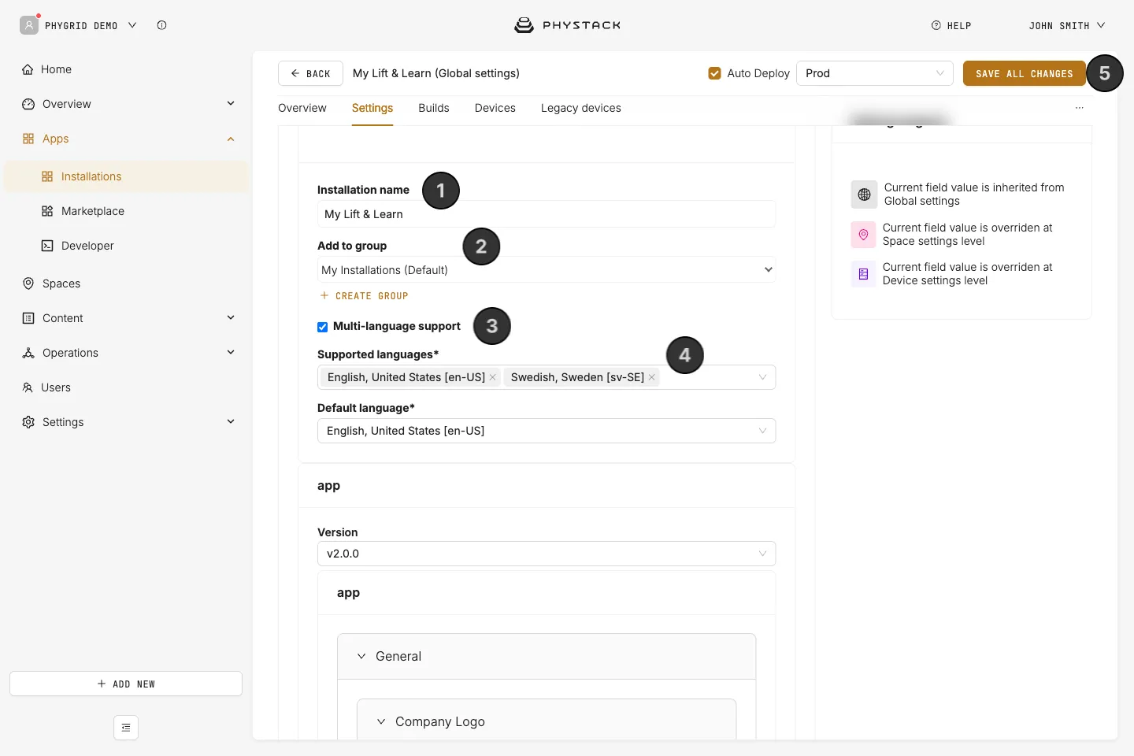Open the info icon next to Phygrid Demo
This screenshot has width=1134, height=756.
click(161, 25)
